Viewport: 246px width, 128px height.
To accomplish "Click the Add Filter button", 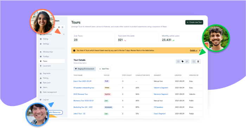I will [104, 69].
